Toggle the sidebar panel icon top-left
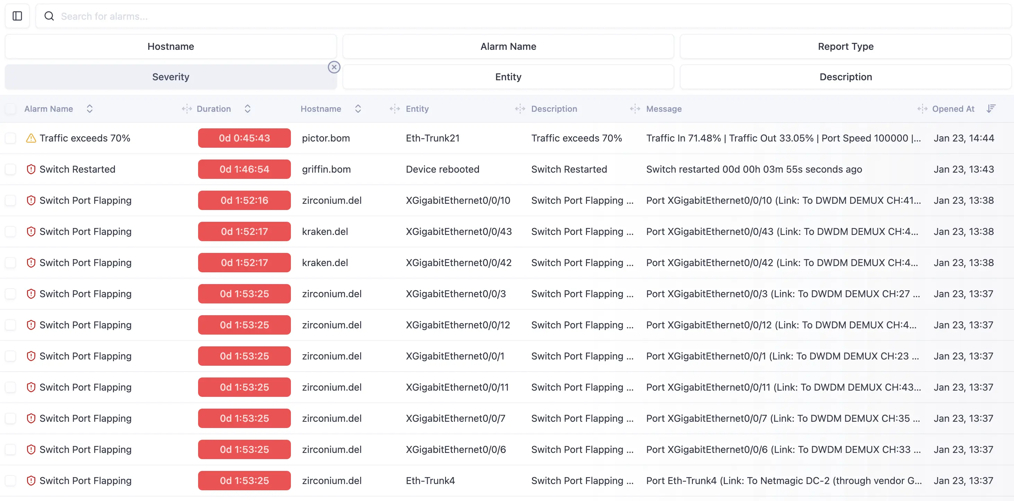The image size is (1014, 501). point(17,16)
